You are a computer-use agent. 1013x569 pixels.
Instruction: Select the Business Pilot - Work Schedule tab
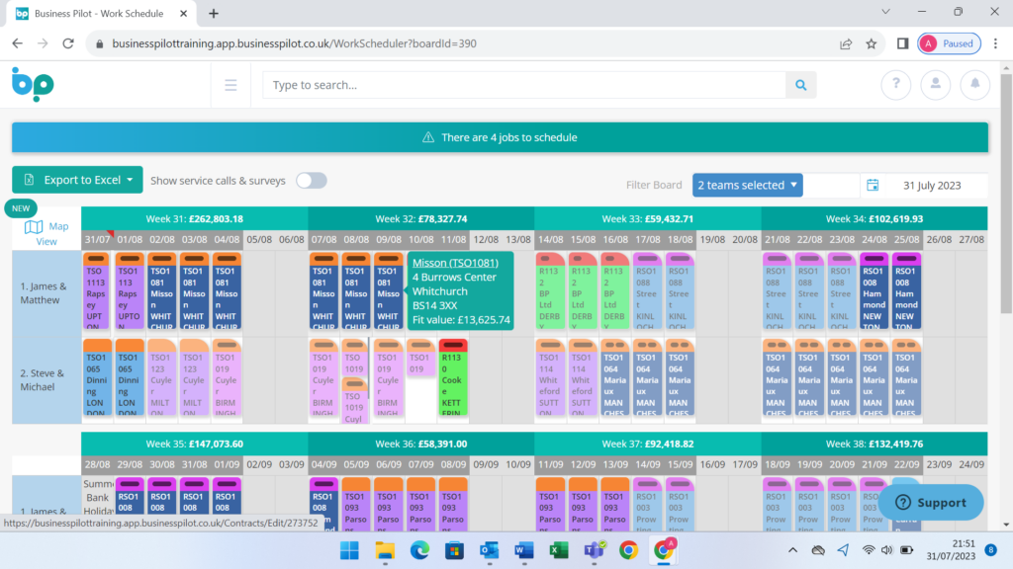[99, 15]
